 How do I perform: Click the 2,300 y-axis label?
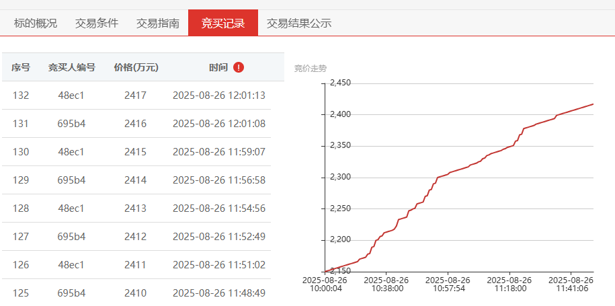[x=341, y=178]
